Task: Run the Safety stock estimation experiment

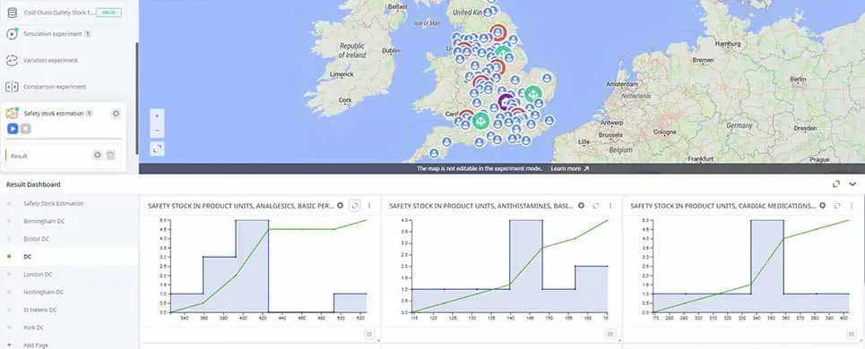Action: pos(13,129)
